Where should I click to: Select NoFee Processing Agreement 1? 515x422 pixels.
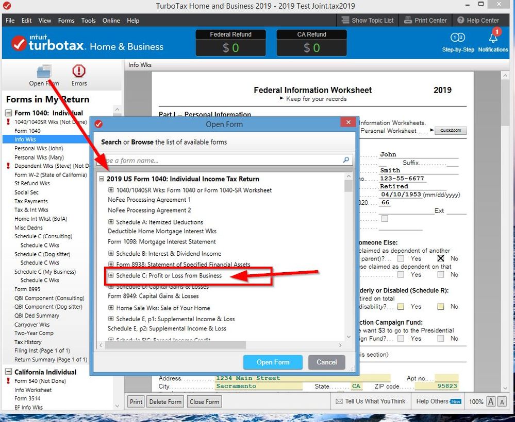[x=149, y=199]
